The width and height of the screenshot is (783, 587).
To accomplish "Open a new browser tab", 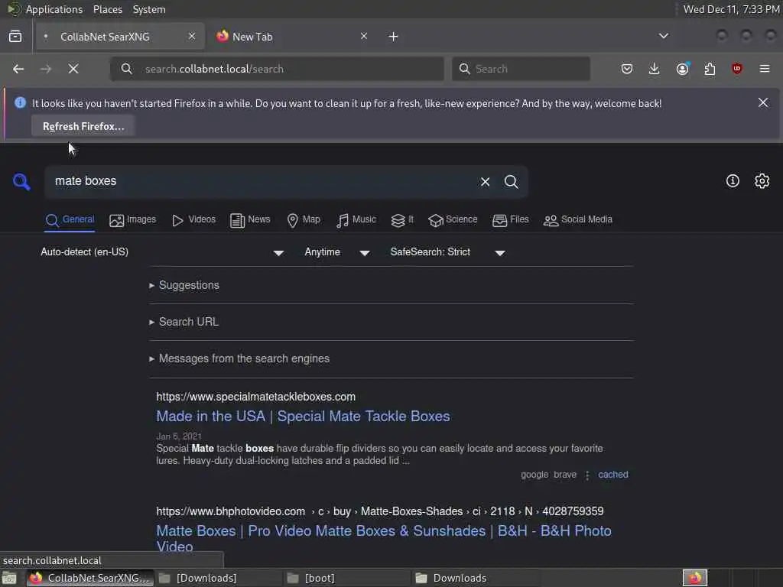I will pos(394,37).
